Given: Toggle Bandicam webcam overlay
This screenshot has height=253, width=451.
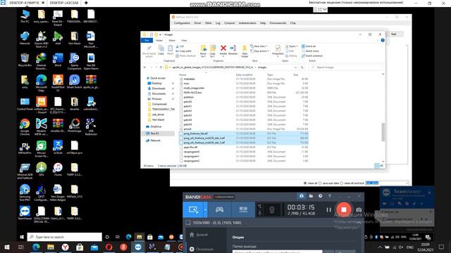Looking at the screenshot, I should [x=272, y=210].
